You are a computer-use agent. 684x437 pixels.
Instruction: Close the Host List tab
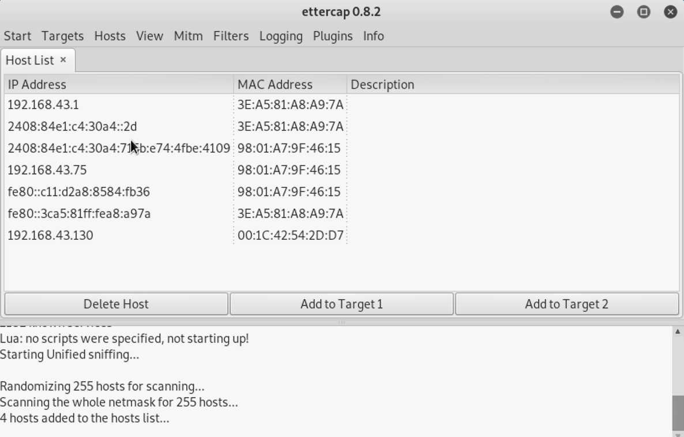63,60
